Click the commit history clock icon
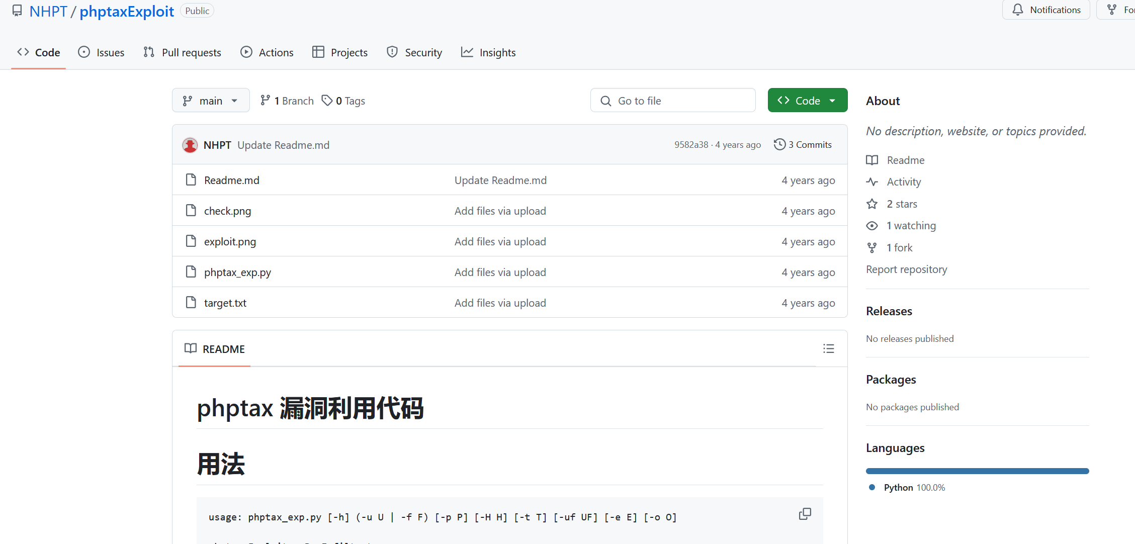This screenshot has height=544, width=1135. (779, 144)
